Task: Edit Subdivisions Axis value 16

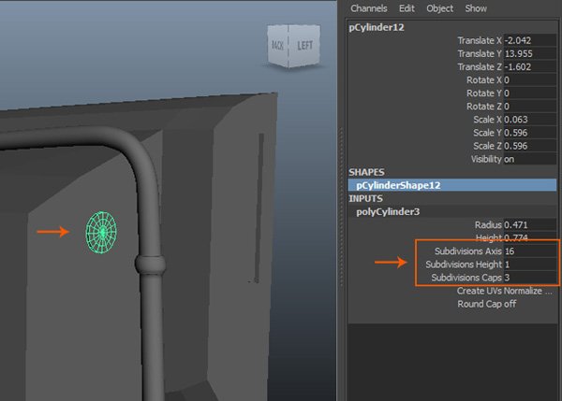Action: point(530,251)
